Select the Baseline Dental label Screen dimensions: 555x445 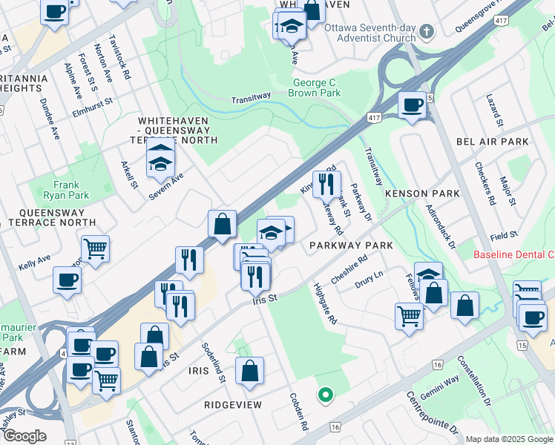pos(513,255)
